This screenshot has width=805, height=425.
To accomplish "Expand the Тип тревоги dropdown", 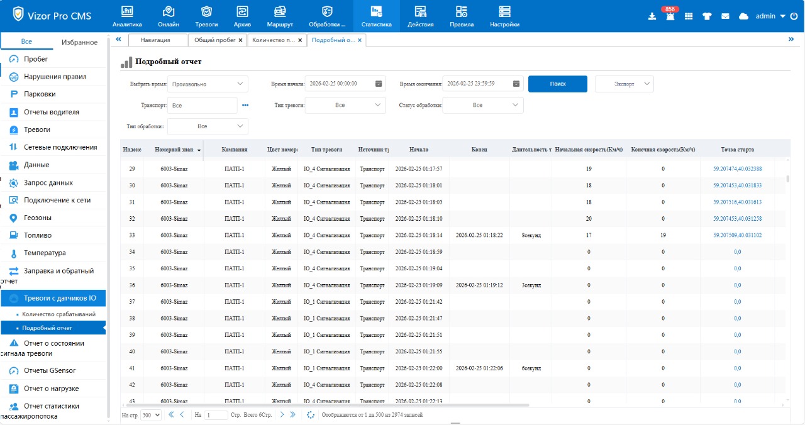I will pyautogui.click(x=345, y=106).
